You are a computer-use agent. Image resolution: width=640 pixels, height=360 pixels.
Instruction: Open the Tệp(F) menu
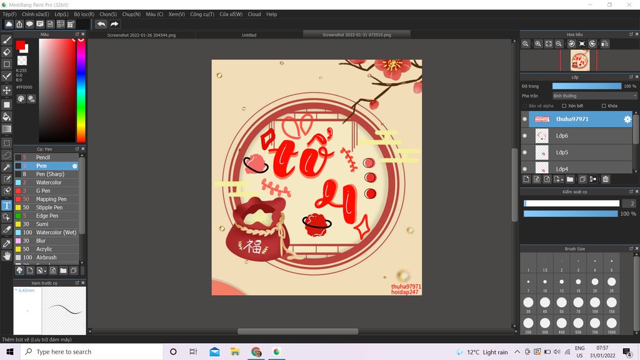point(9,14)
